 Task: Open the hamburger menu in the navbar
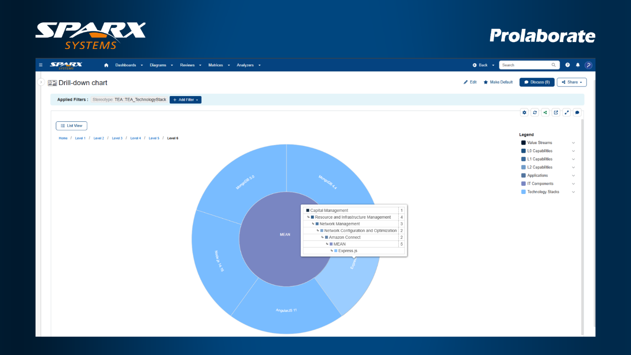[x=41, y=65]
